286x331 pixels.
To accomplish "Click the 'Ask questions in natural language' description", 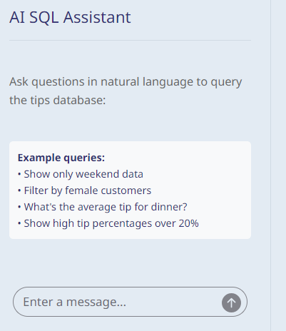I will [126, 91].
